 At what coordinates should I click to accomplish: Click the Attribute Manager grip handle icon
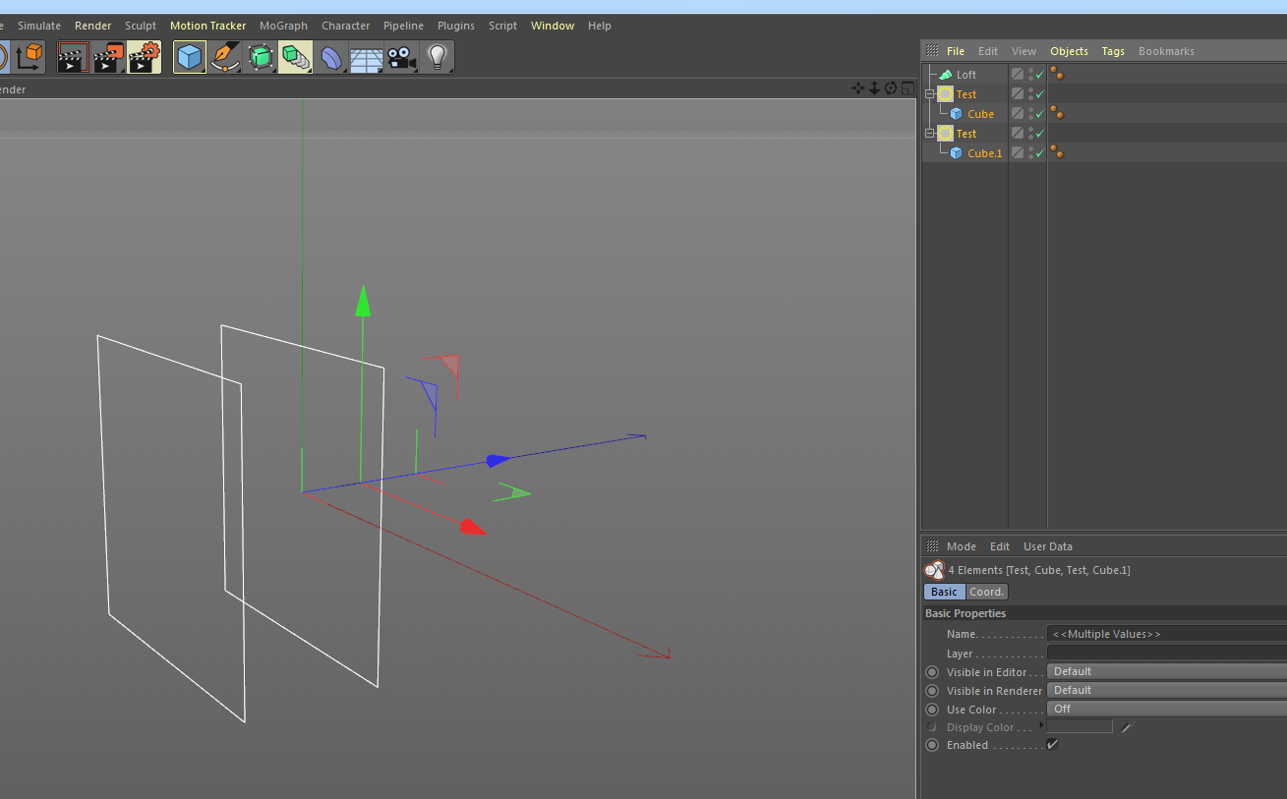[x=932, y=546]
